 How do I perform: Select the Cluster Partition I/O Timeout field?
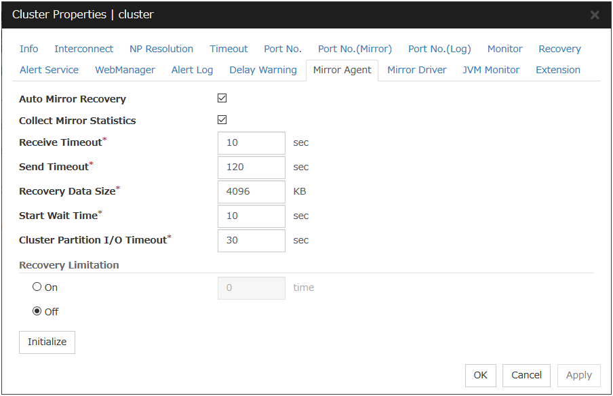pos(252,241)
